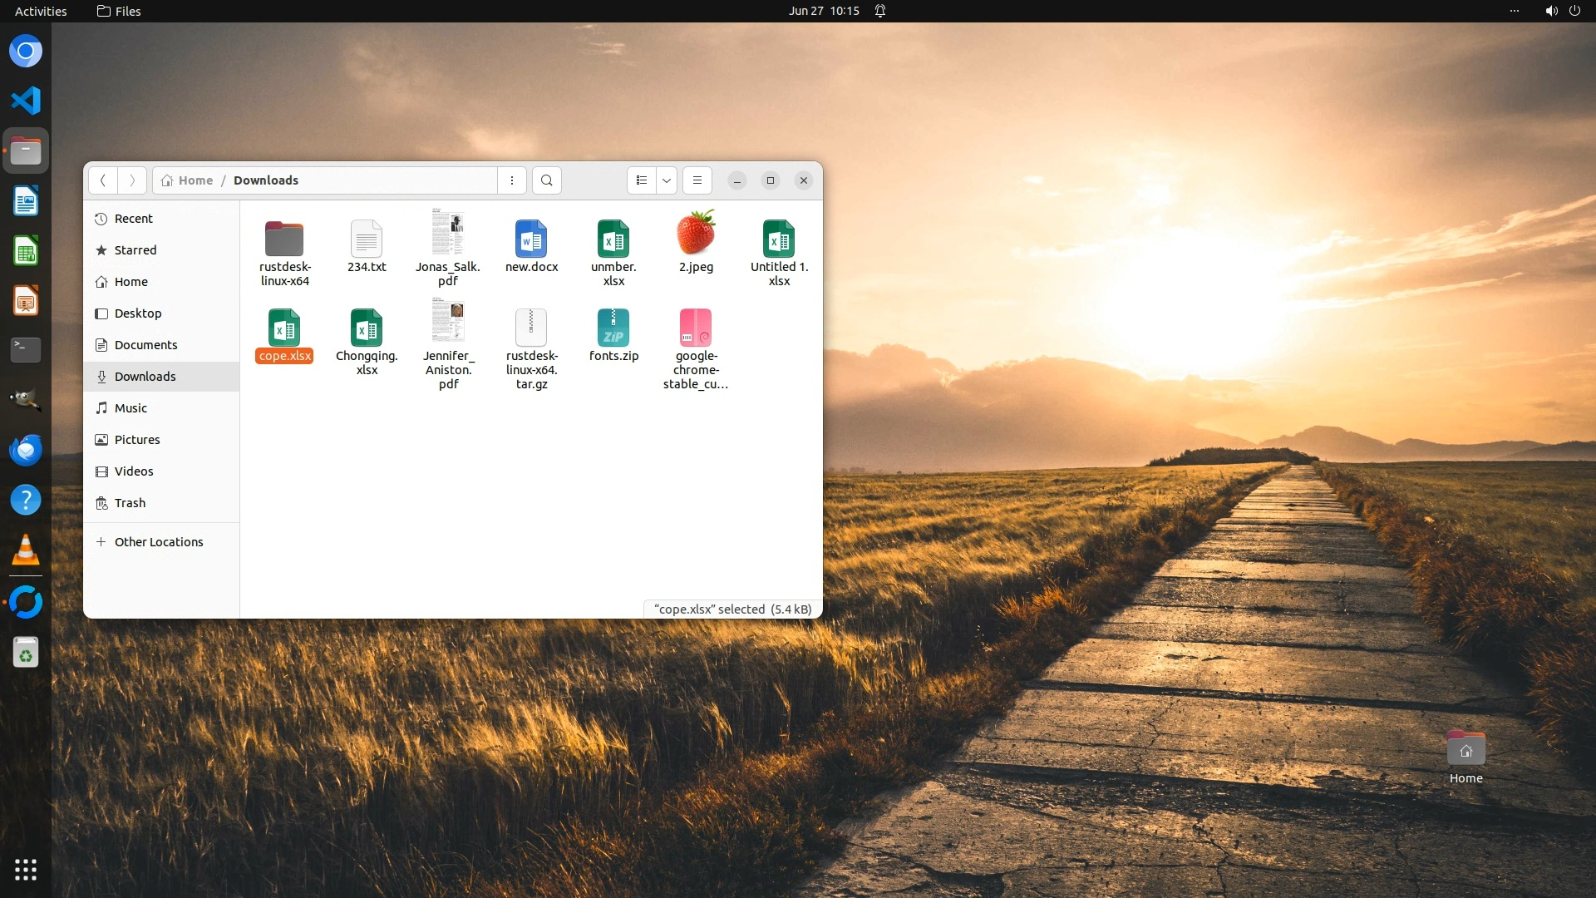The height and width of the screenshot is (898, 1596).
Task: Open the view options dropdown arrow
Action: coord(667,180)
